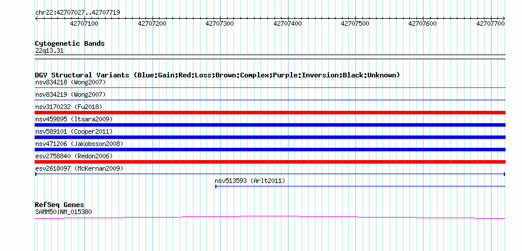The height and width of the screenshot is (251, 522).
Task: Click the thin red line under nsv834218
Action: pyautogui.click(x=270, y=87)
